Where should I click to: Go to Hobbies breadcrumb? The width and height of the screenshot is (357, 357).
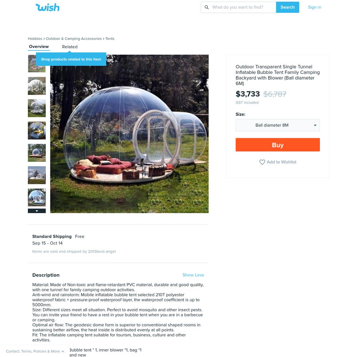tap(35, 39)
